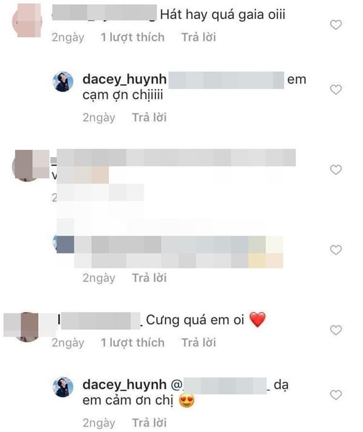
Task: Tap heart beside the fully blurred comment
Action: [336, 170]
